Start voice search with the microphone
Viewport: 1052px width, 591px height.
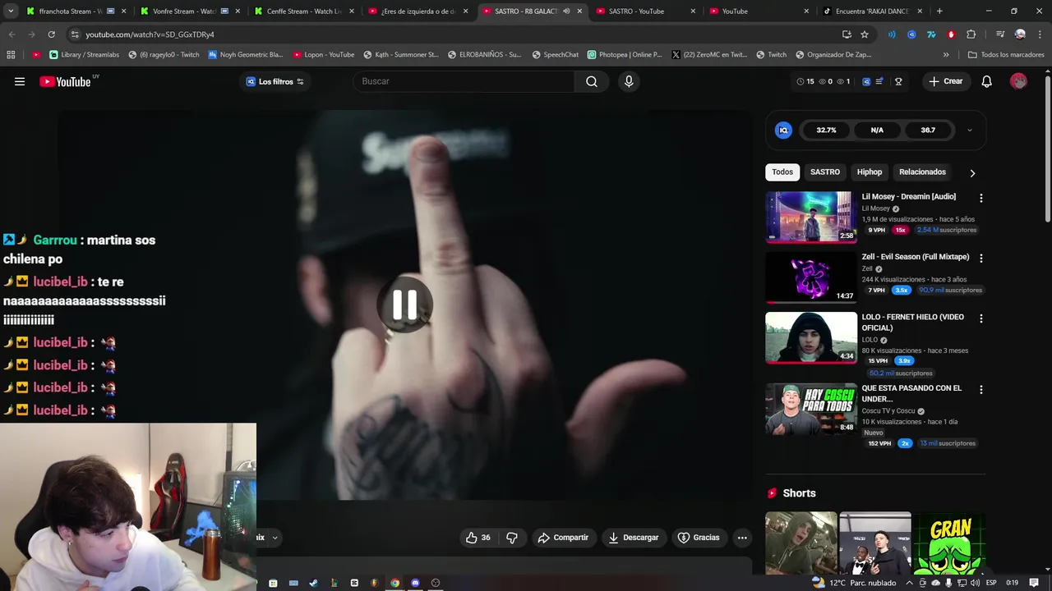coord(629,81)
